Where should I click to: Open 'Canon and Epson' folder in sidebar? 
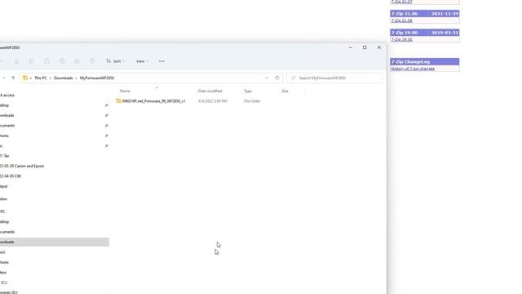pyautogui.click(x=22, y=166)
